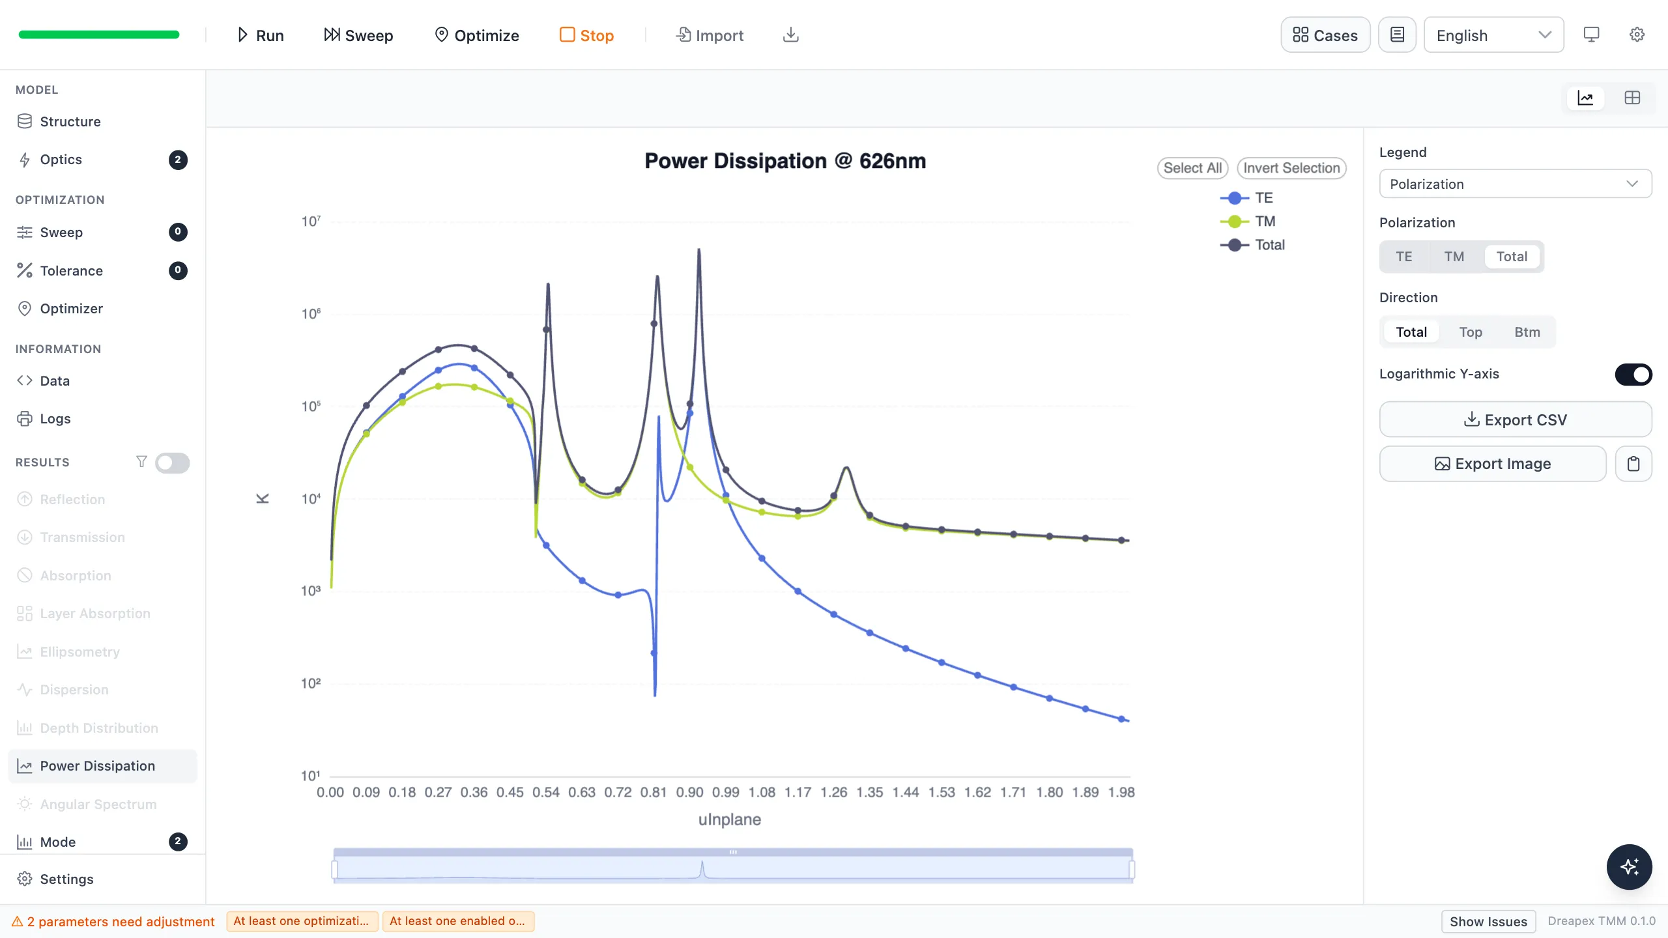Open Mode results page
The width and height of the screenshot is (1668, 938).
pos(103,842)
